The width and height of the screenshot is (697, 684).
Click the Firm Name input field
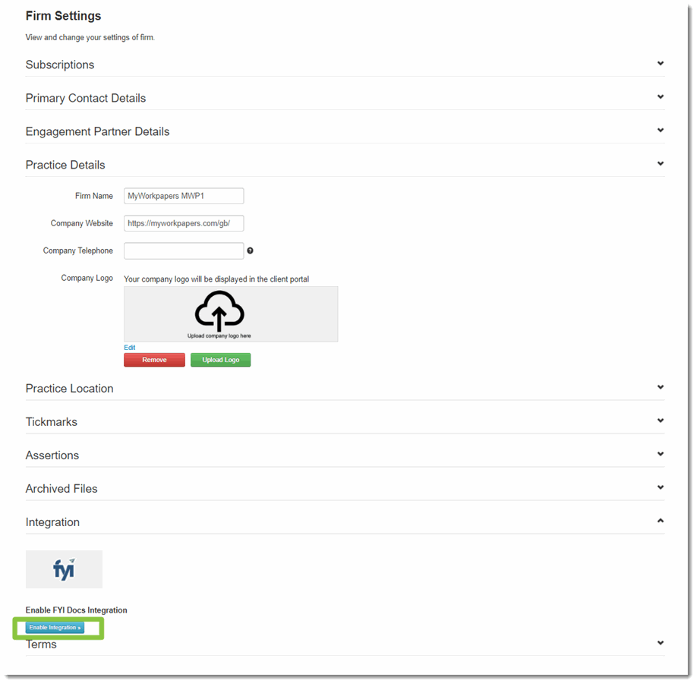(x=183, y=196)
